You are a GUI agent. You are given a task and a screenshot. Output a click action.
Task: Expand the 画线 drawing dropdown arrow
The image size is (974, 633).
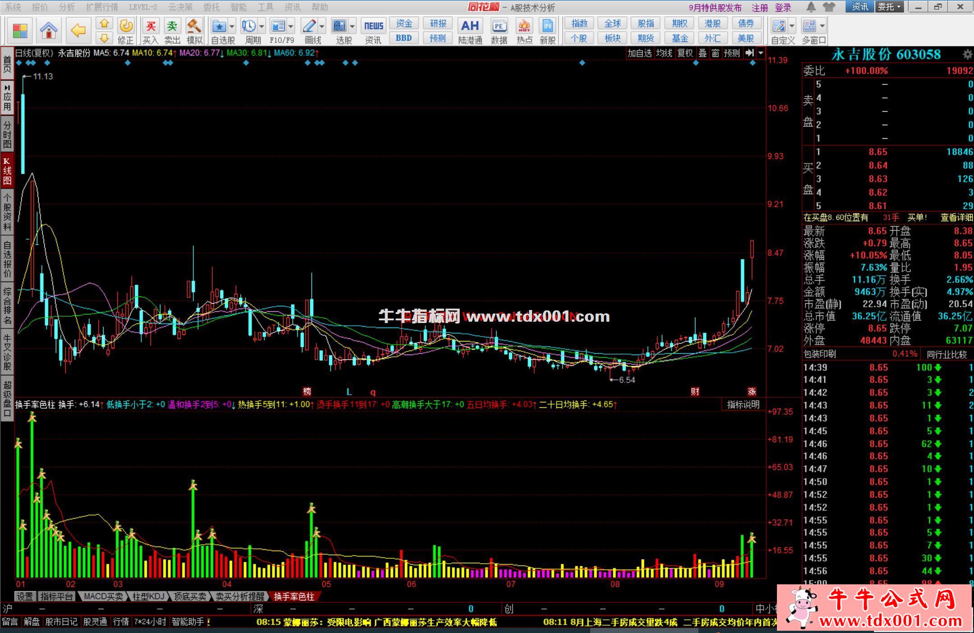tap(322, 26)
